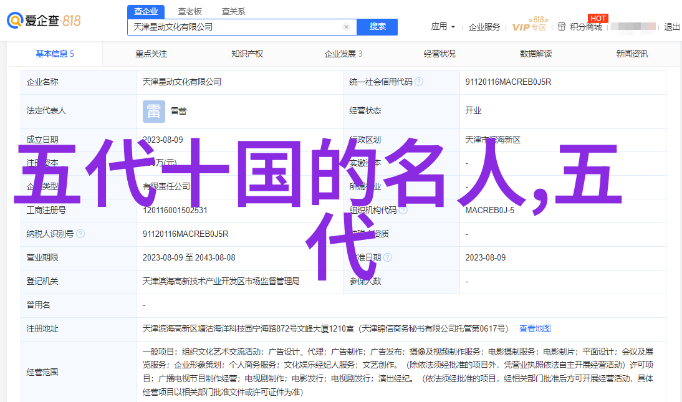Switch to the 查老板 search tab
The image size is (682, 402).
[190, 11]
